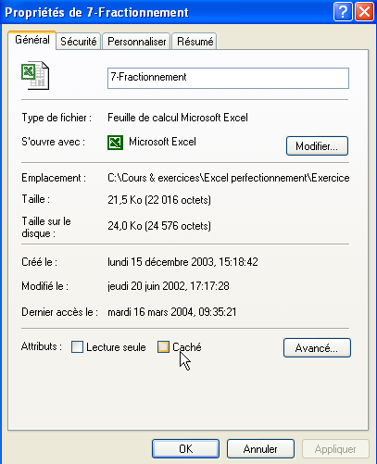
Task: Confirm with the OK button
Action: (x=185, y=449)
